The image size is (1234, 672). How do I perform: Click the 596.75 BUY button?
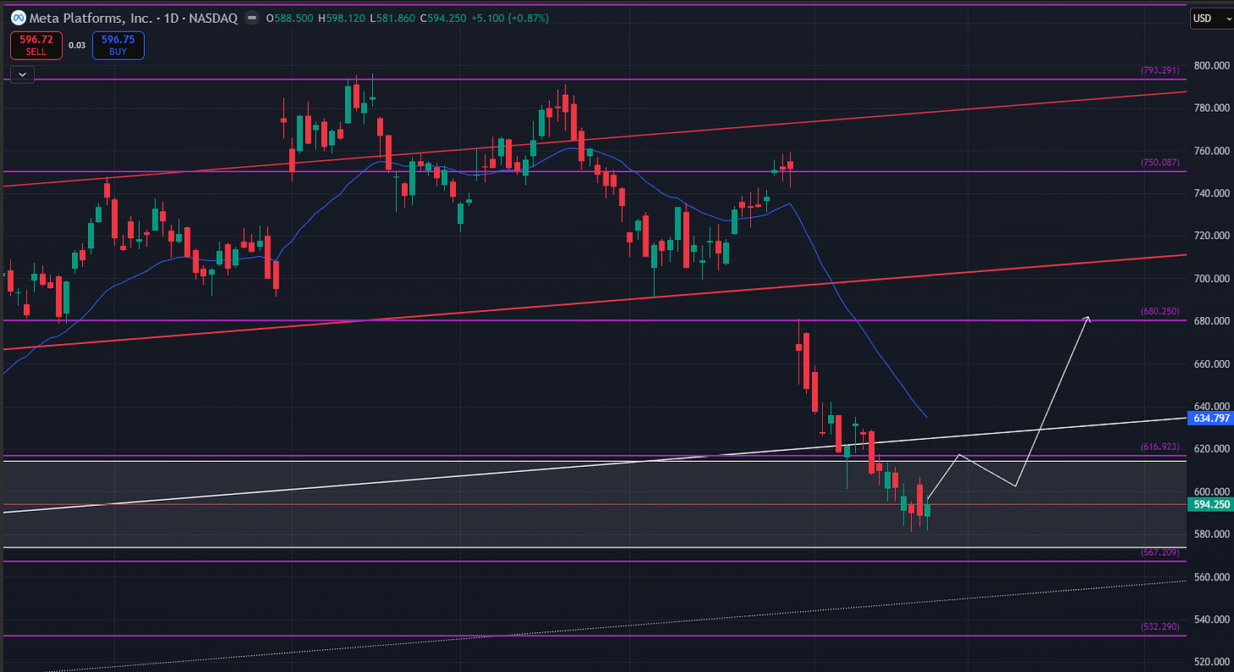(119, 45)
